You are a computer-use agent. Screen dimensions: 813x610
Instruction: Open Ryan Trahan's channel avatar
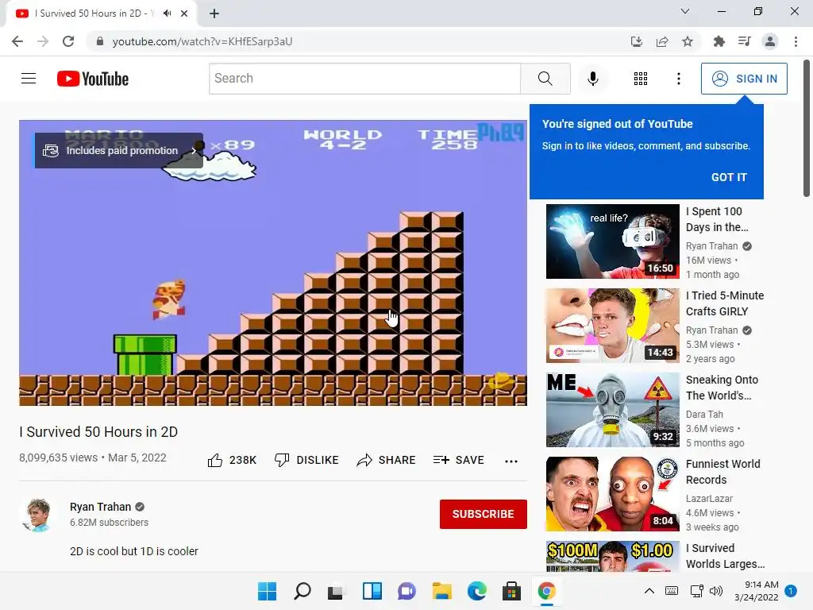(x=37, y=515)
